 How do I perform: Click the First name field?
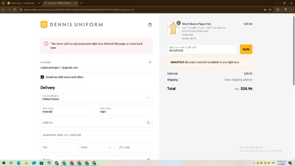click(68, 110)
